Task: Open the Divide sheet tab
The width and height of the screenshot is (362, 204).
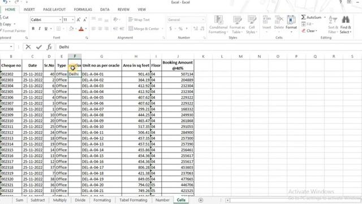Action: tap(80, 200)
